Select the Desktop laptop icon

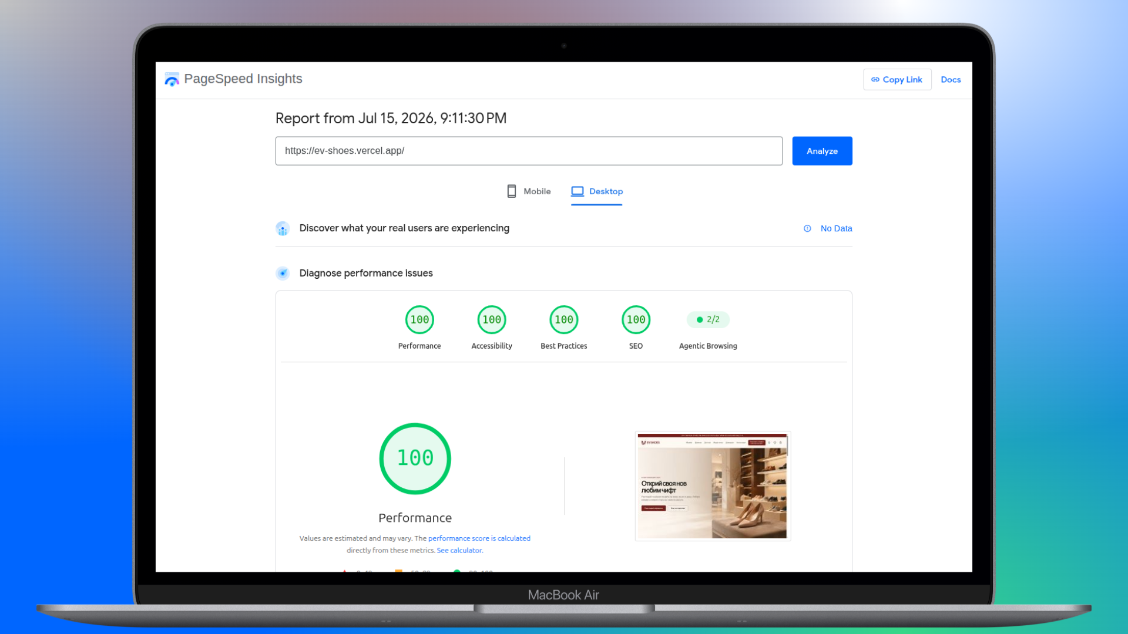pyautogui.click(x=578, y=191)
